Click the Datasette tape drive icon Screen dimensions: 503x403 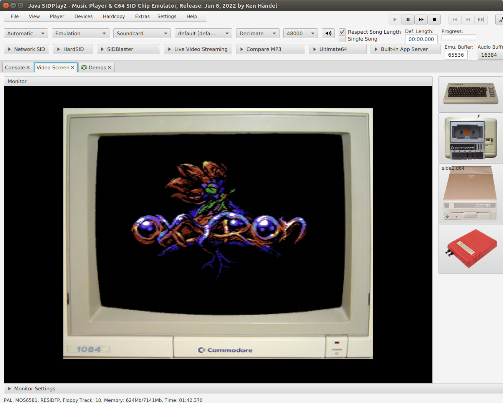coord(470,138)
